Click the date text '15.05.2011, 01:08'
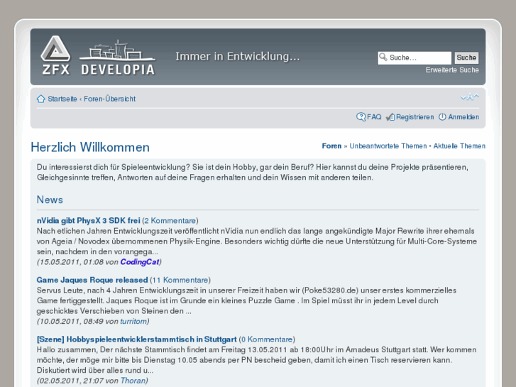This screenshot has width=516, height=387. (x=72, y=262)
